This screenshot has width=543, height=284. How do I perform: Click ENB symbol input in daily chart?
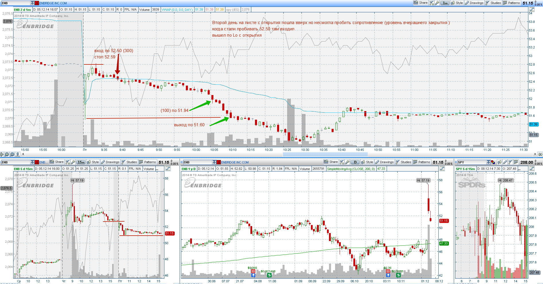click(197, 162)
